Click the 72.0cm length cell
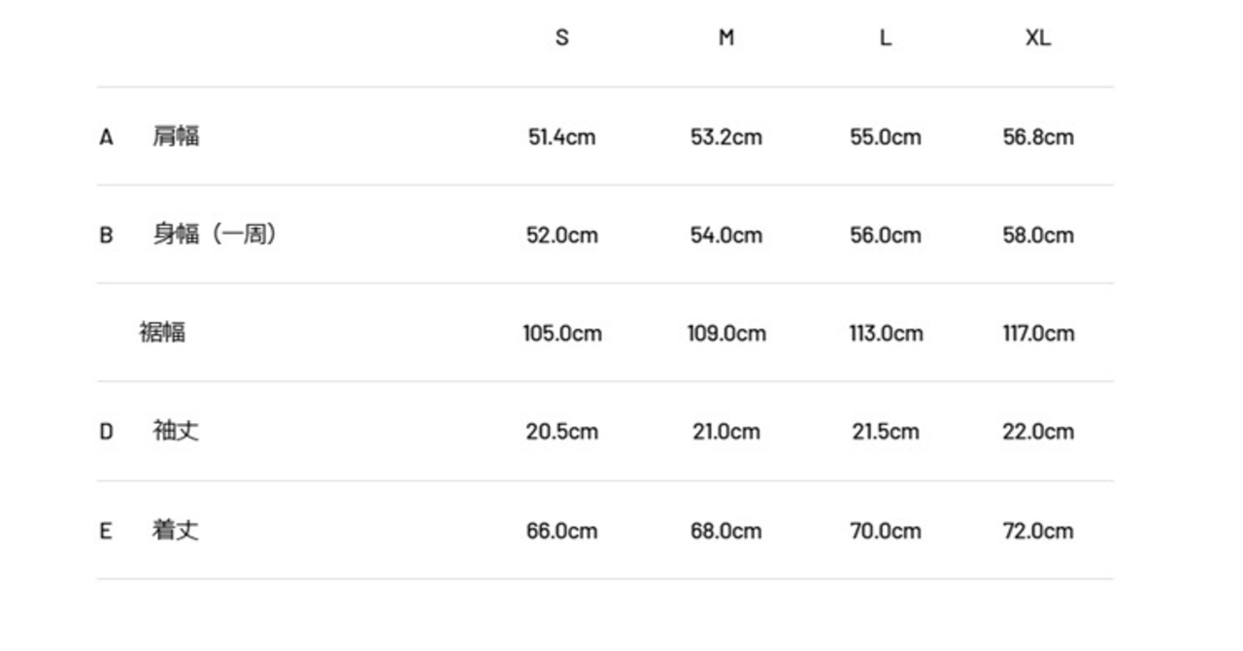Viewport: 1243px width, 651px height. (1038, 531)
